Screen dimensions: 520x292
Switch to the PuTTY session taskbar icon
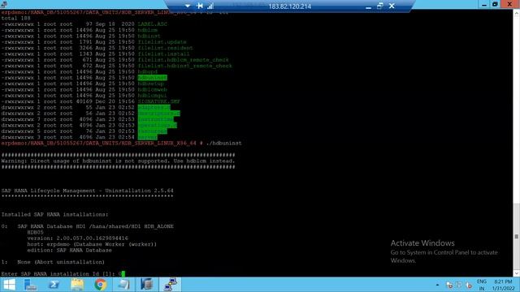coord(171,285)
